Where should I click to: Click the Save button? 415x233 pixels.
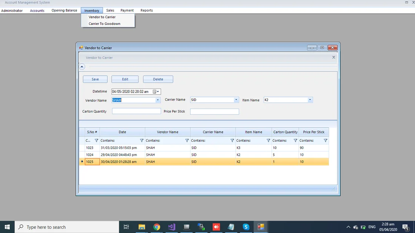[95, 79]
